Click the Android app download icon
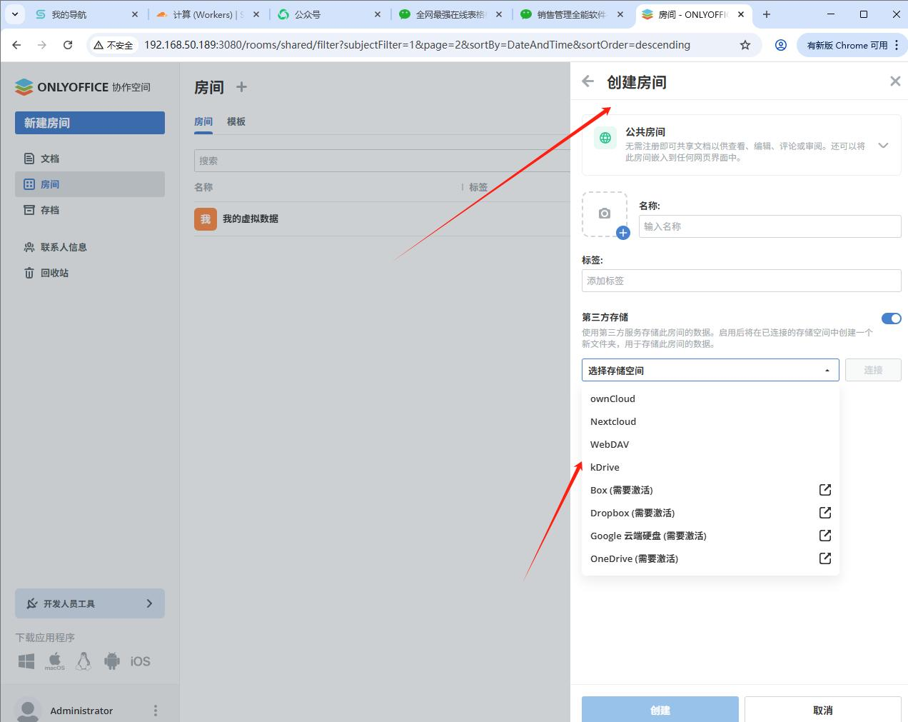The width and height of the screenshot is (908, 722). point(112,661)
